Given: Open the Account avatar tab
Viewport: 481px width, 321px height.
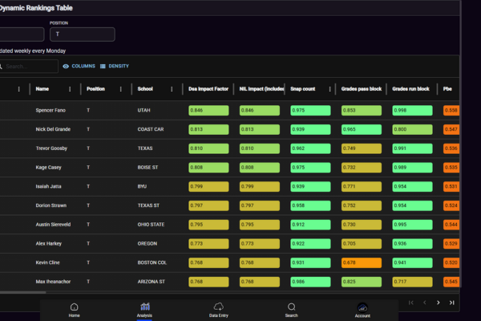Looking at the screenshot, I should (x=362, y=310).
